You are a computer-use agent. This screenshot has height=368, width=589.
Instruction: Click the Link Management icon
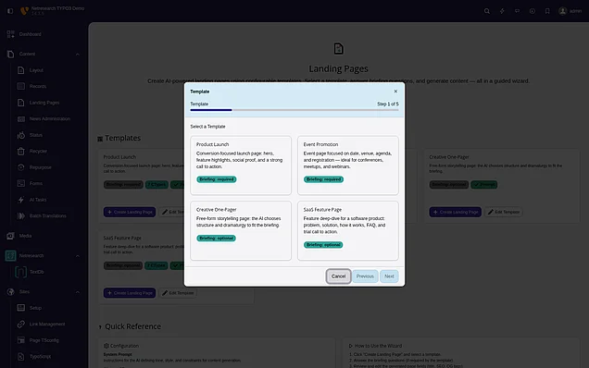[x=21, y=324]
